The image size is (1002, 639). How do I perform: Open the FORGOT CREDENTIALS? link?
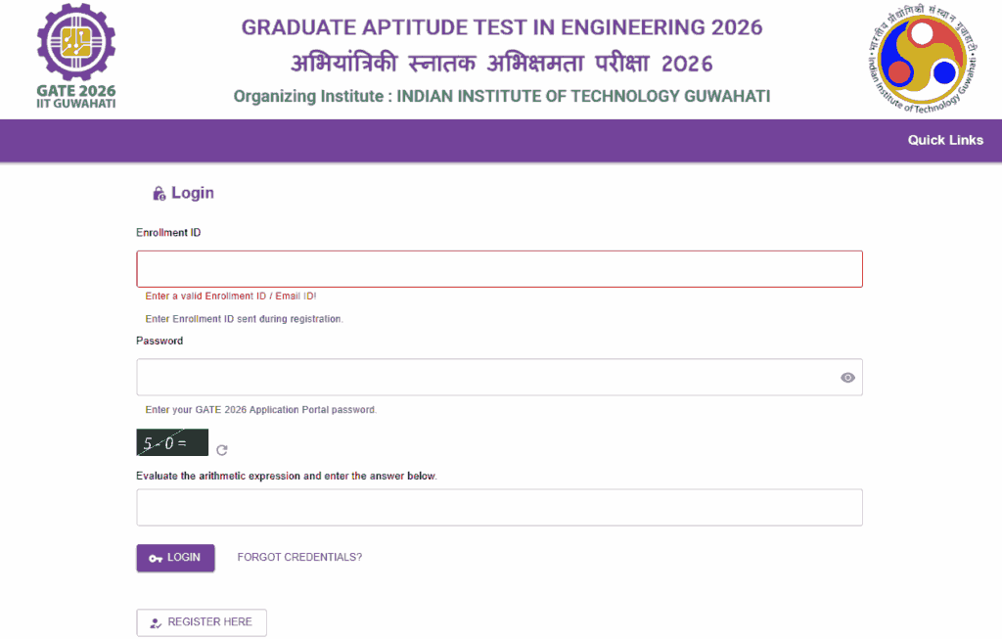pos(299,557)
